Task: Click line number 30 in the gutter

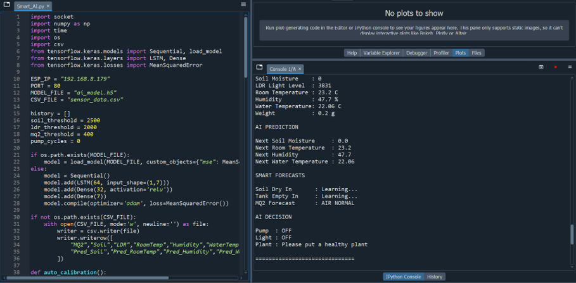Action: 17,217
